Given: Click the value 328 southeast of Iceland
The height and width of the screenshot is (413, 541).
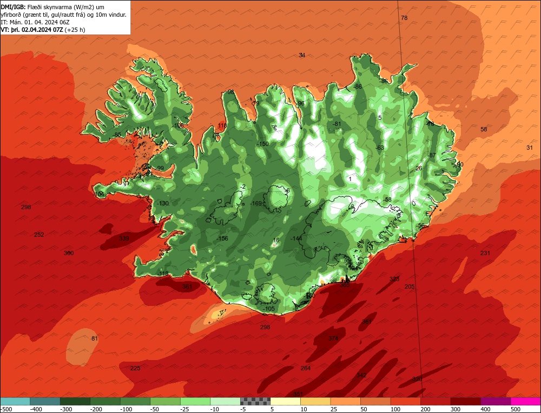Looking at the screenshot, I should click(x=394, y=279).
